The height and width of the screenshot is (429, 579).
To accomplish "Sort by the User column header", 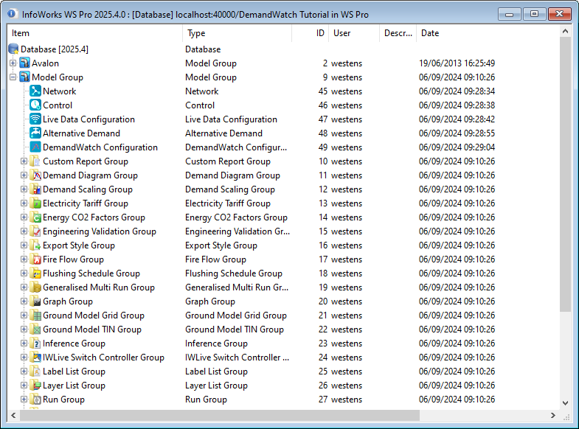I will tap(354, 33).
